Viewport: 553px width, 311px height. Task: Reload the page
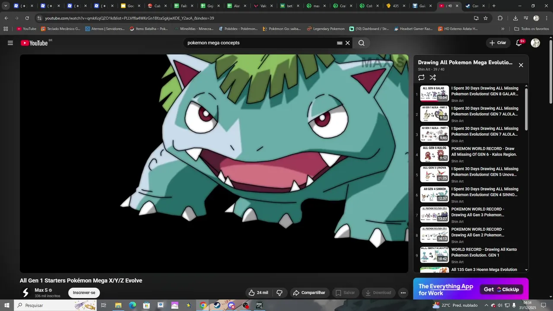[x=27, y=18]
